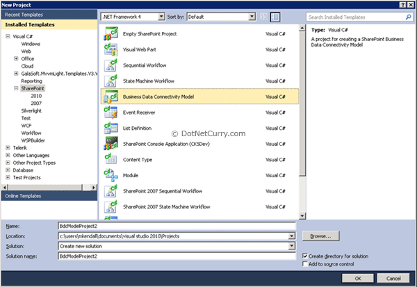Expand the Telerik tree node

point(8,147)
